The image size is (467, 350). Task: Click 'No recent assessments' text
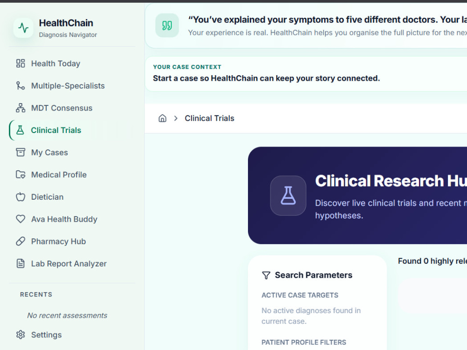[67, 315]
